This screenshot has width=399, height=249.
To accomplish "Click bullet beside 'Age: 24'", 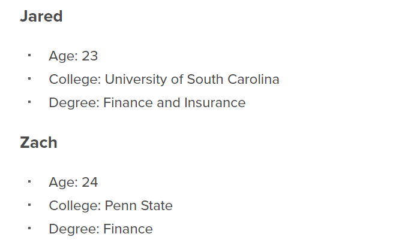I will pos(29,181).
